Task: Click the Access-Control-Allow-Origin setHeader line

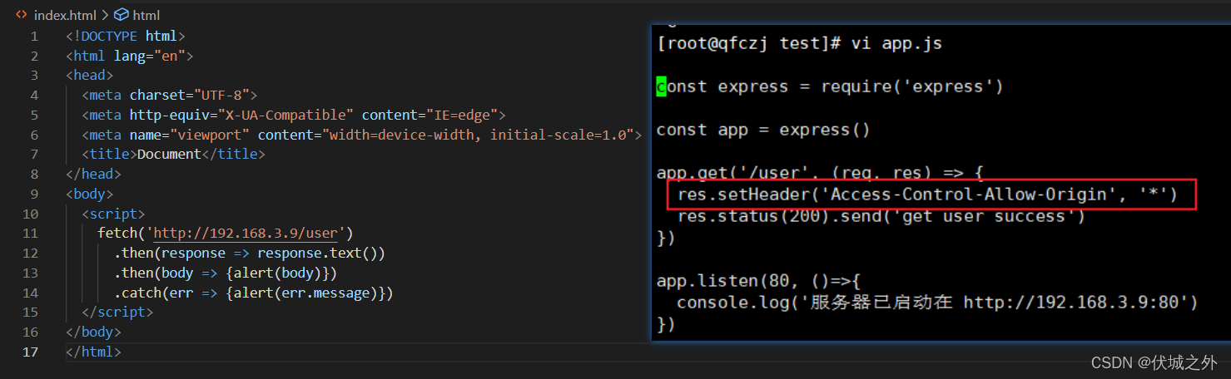Action: coord(927,195)
